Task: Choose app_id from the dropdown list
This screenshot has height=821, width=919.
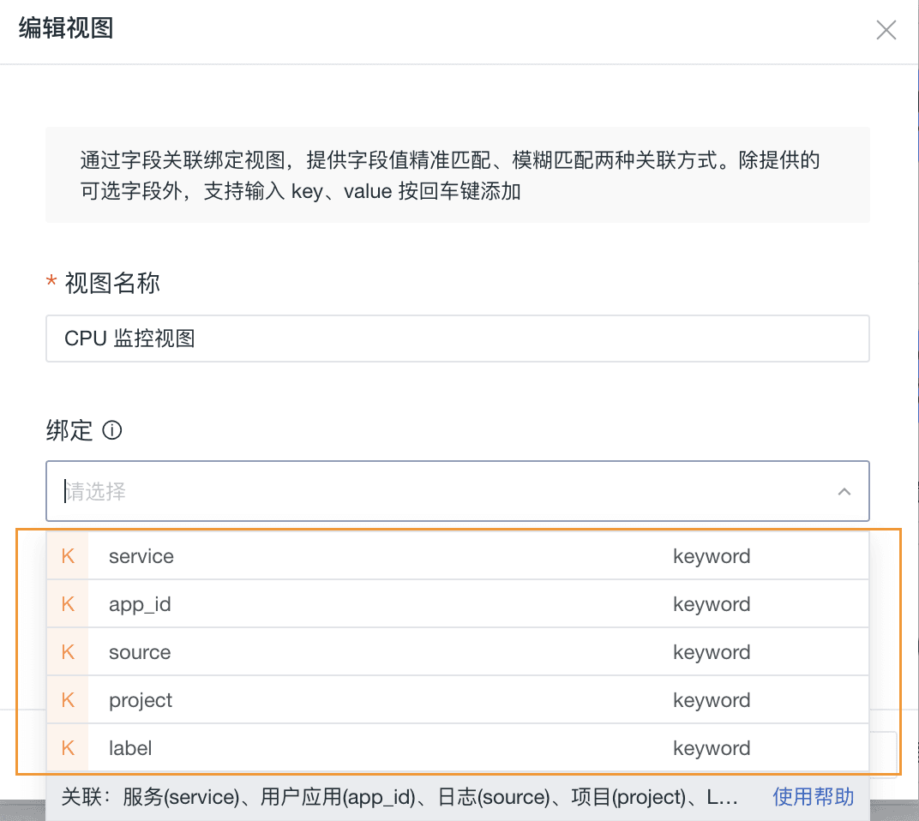Action: (x=140, y=604)
